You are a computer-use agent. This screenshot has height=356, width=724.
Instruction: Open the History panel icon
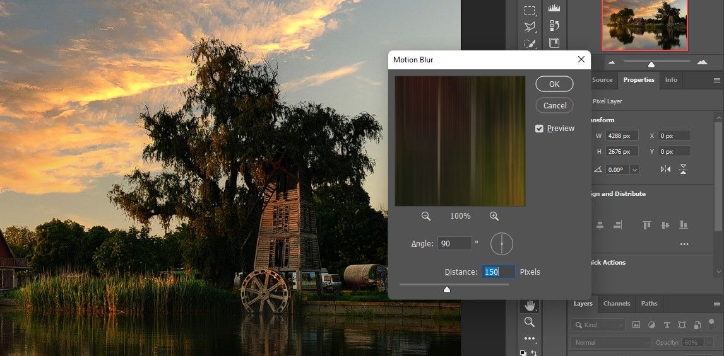(554, 25)
